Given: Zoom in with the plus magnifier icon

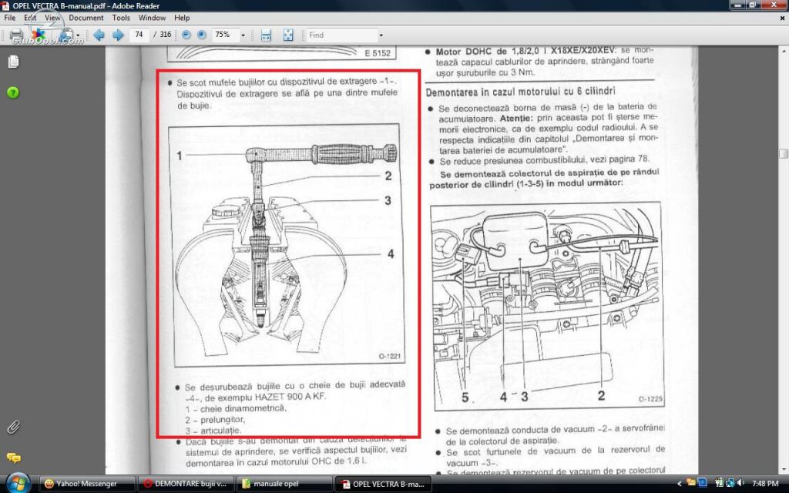Looking at the screenshot, I should pos(201,35).
